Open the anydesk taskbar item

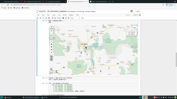pos(8,97)
